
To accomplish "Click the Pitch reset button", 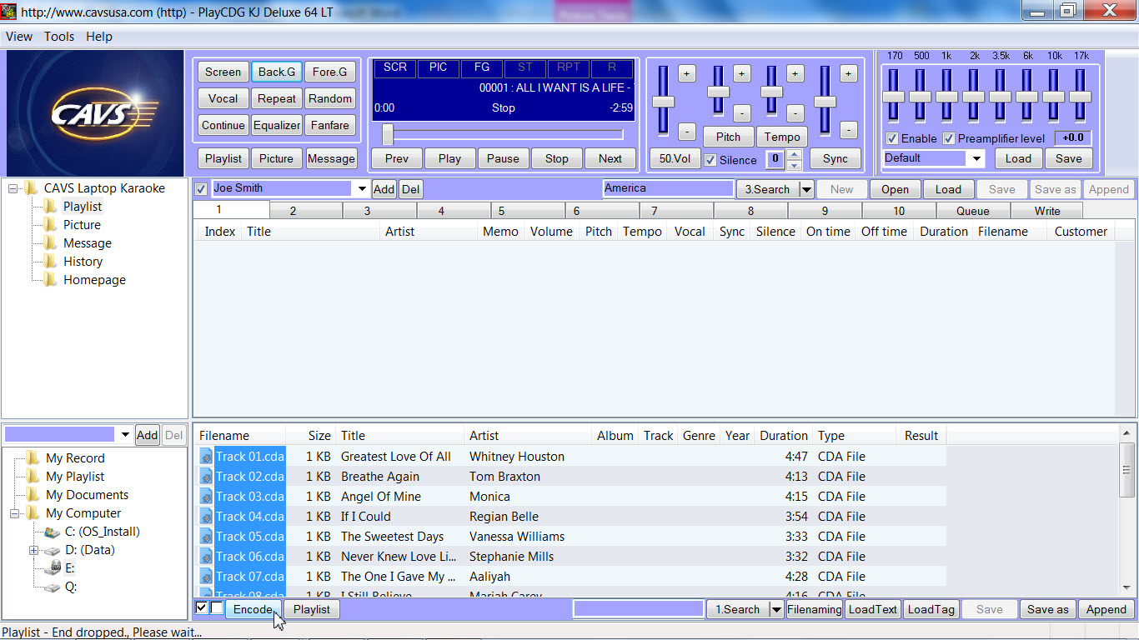I will pyautogui.click(x=728, y=137).
